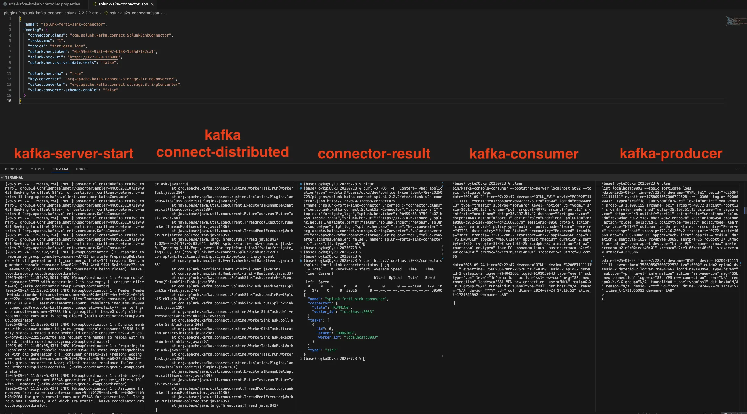Click the status dot beside the curl connectors status command
The height and width of the screenshot is (414, 747).
pos(301,261)
